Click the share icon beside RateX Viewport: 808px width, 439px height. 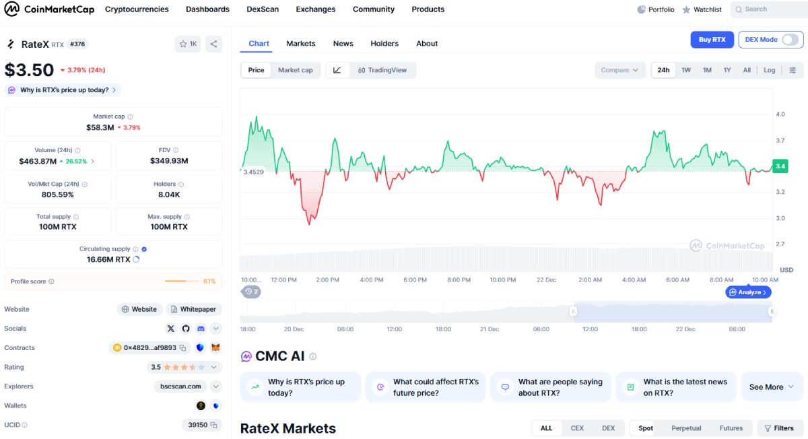tap(213, 44)
